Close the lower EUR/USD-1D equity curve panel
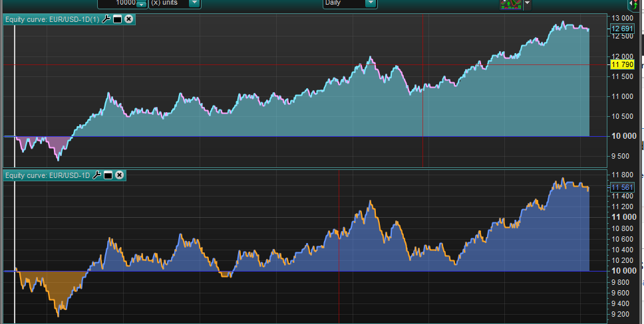644x324 pixels. [119, 175]
